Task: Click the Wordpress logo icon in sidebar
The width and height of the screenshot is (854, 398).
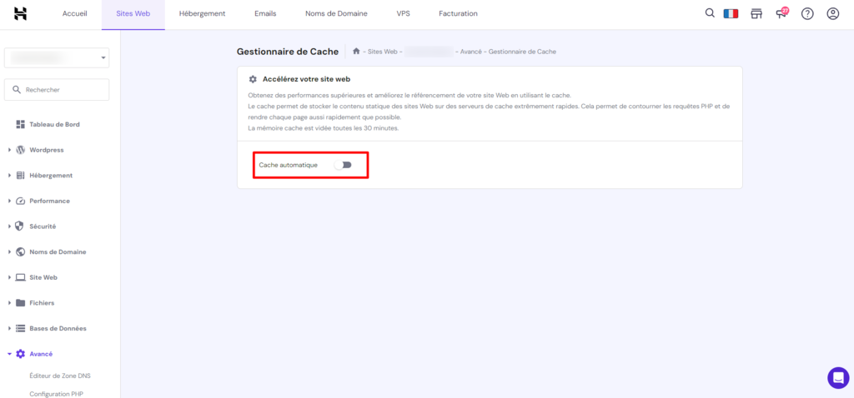Action: tap(21, 150)
